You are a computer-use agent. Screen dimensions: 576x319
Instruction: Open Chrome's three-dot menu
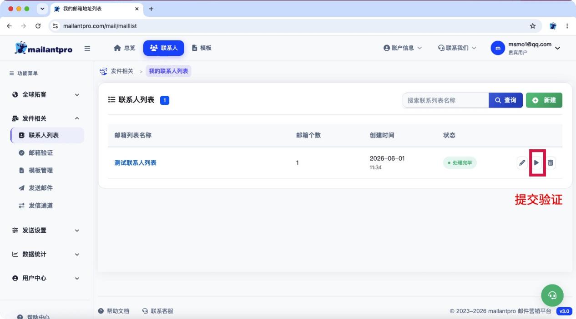(567, 26)
